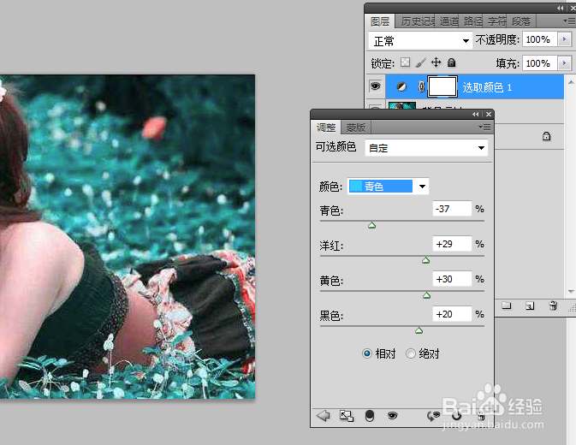Click the lock icon on the lower layer
This screenshot has height=445, width=576.
546,136
